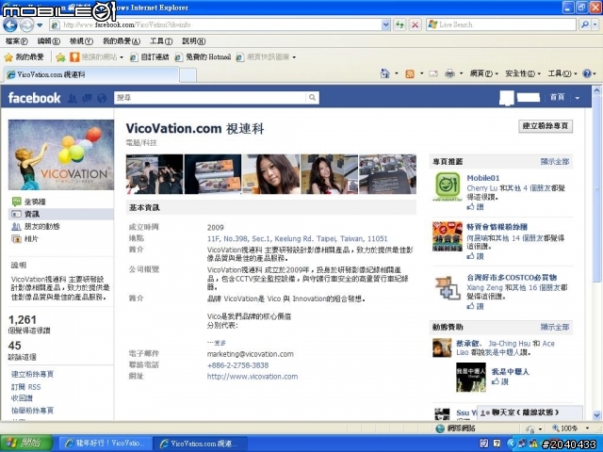603x452 pixels.
Task: Open the COSTCO page puzzle icon
Action: coord(448,287)
